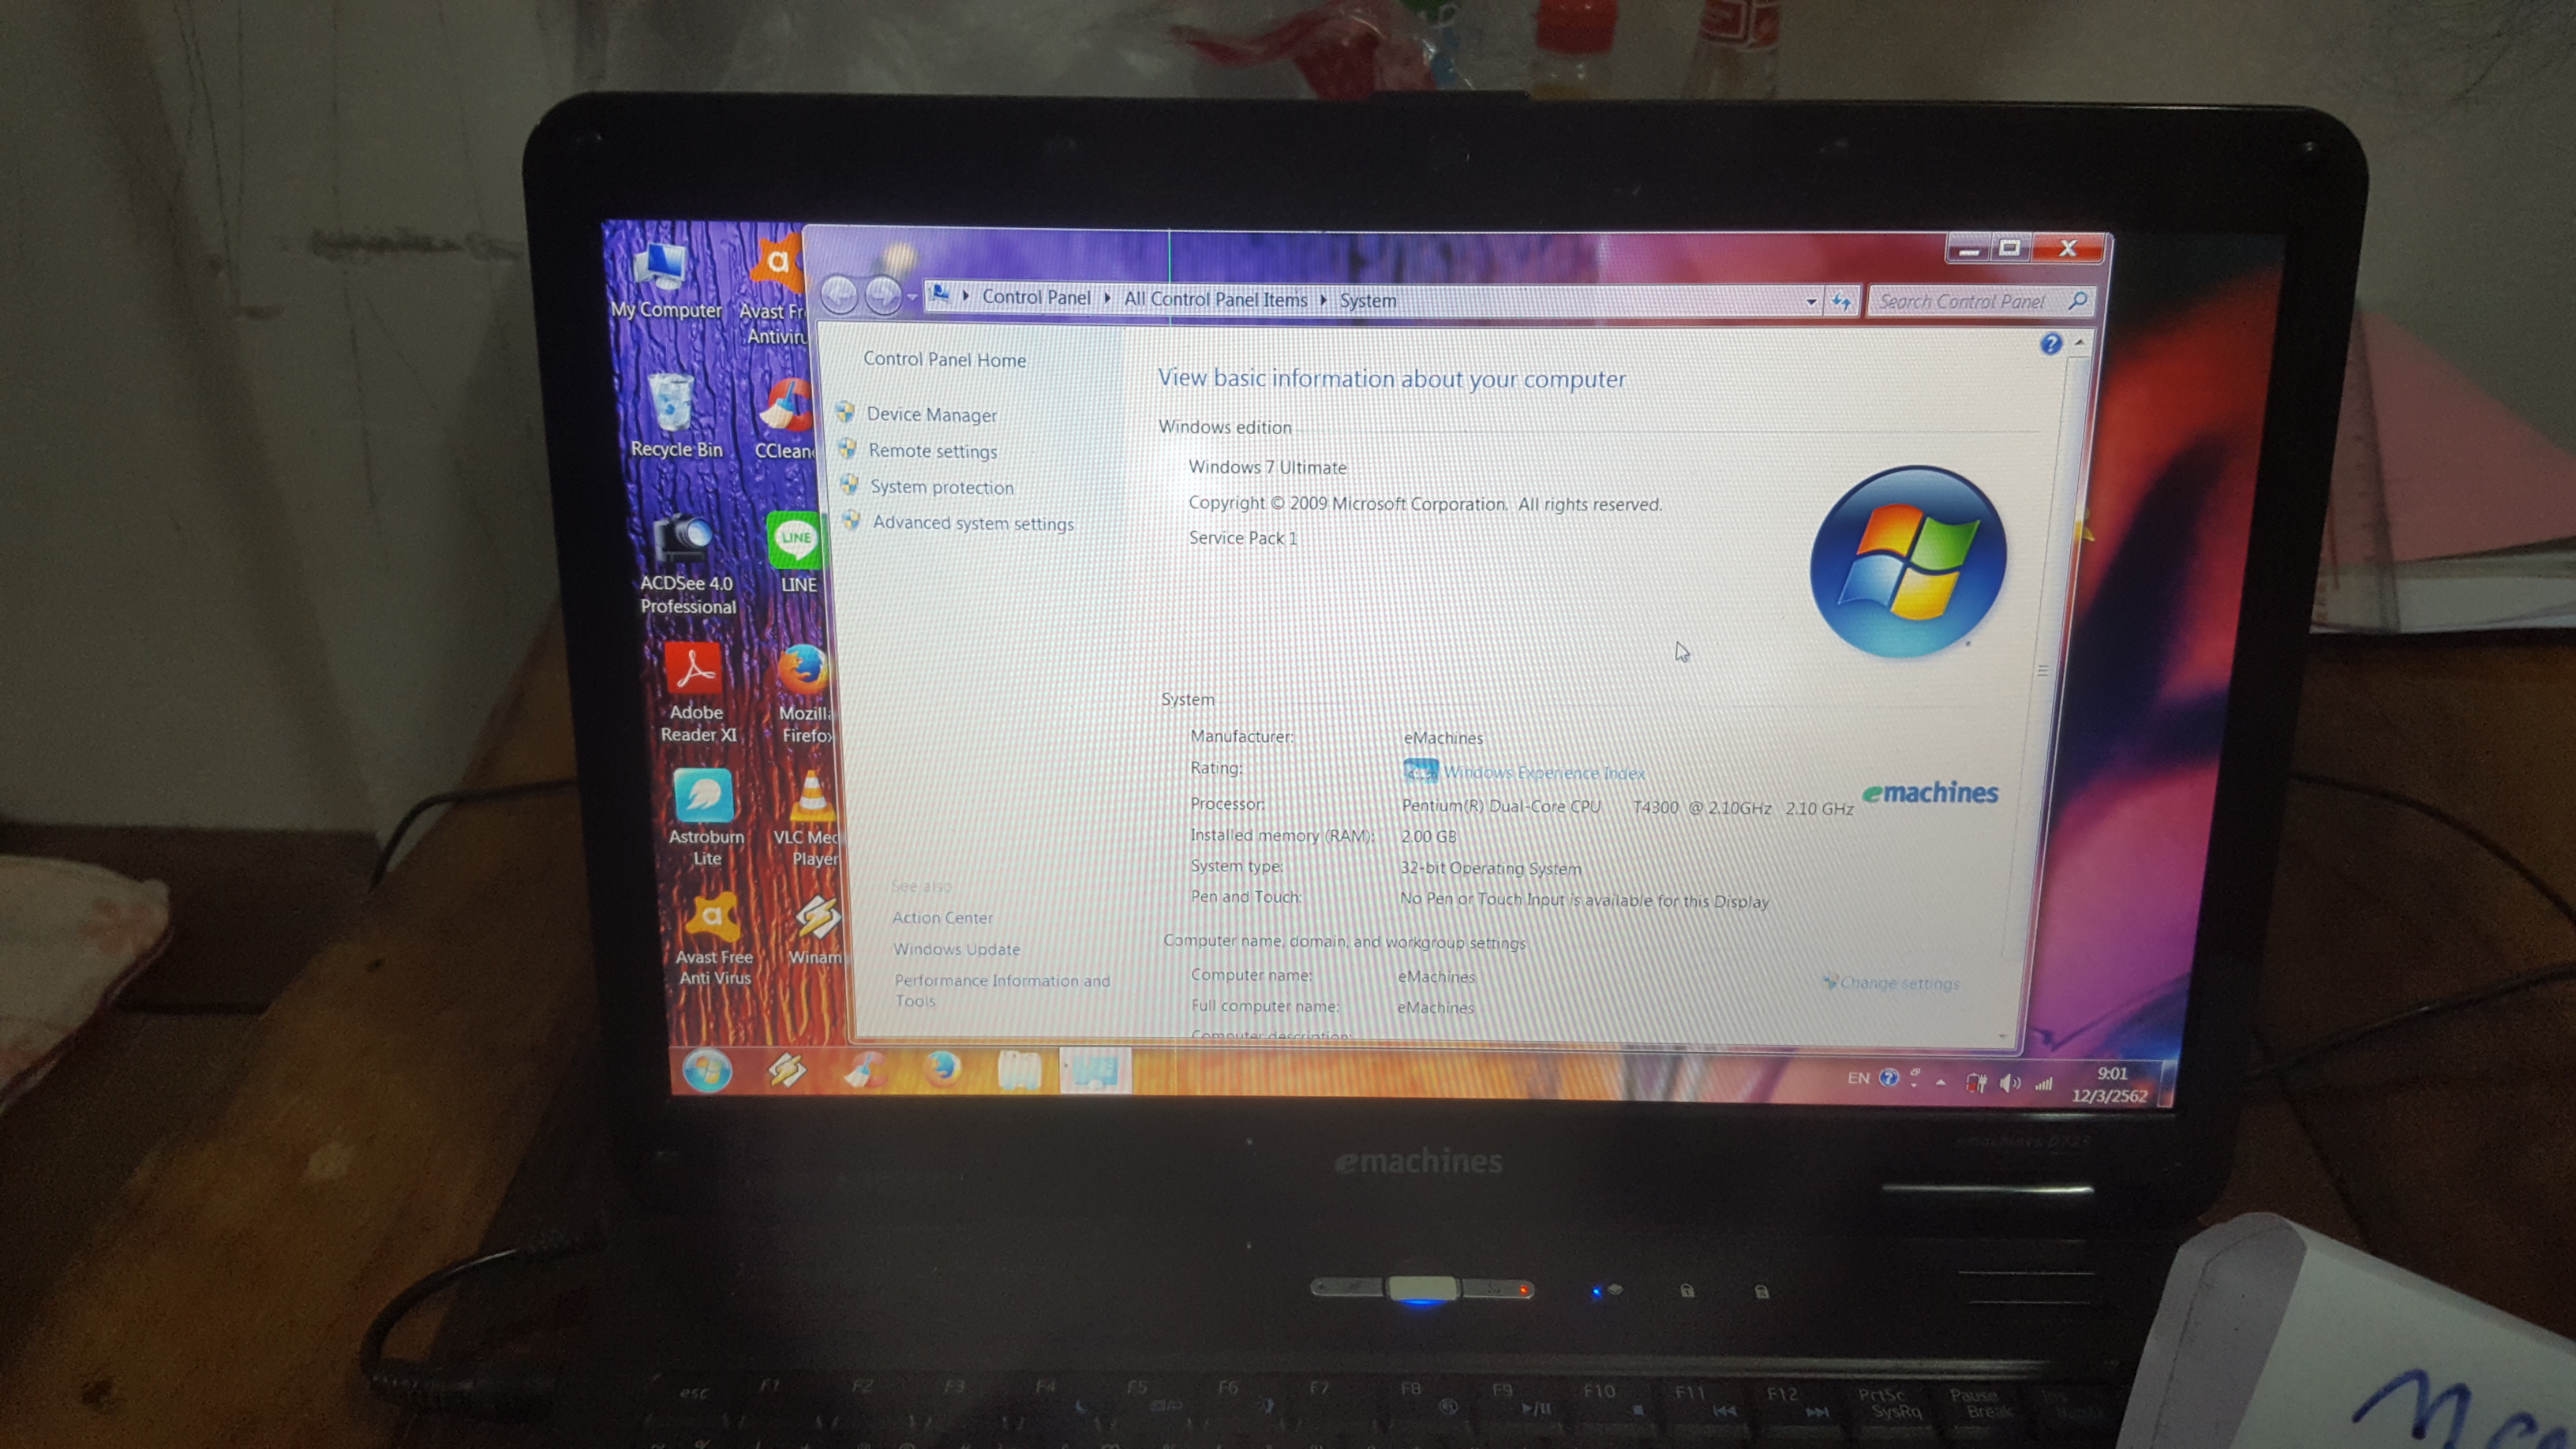
Task: Go to Control Panel Home
Action: [944, 359]
